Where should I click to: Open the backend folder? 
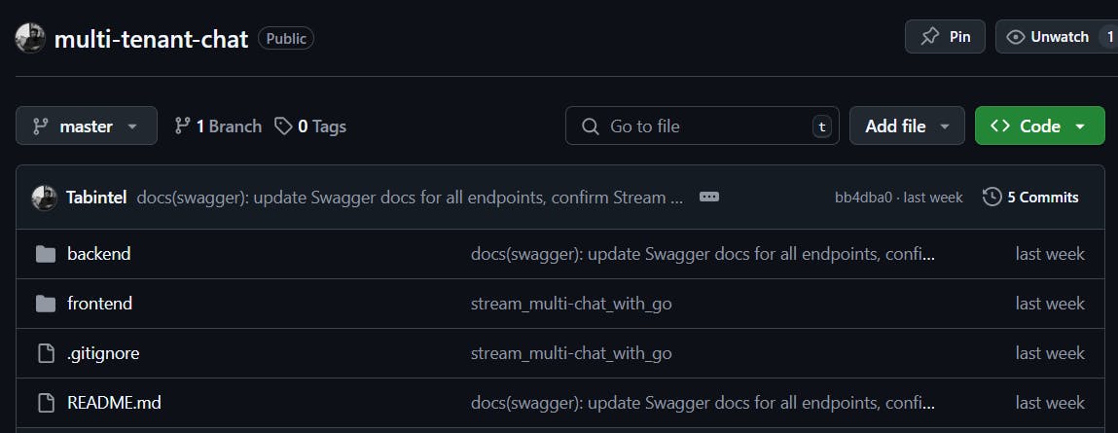click(98, 254)
